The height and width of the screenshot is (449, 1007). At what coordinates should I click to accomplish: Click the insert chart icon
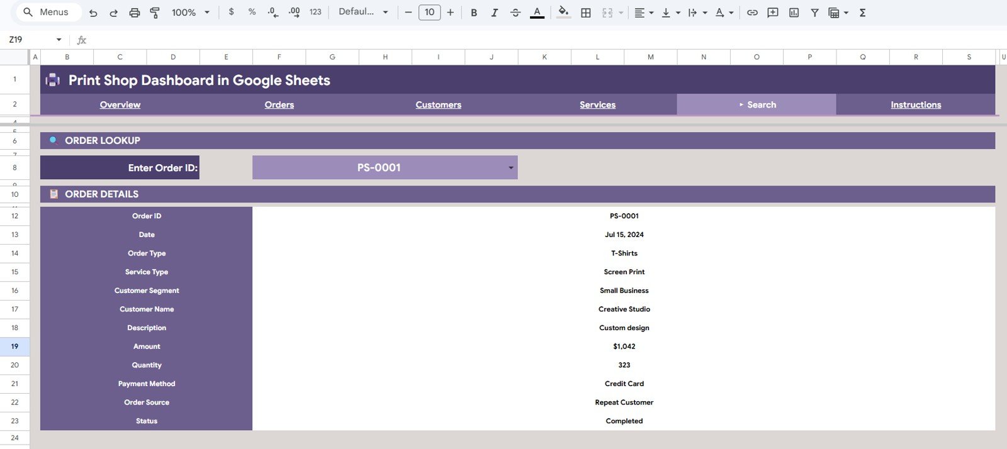click(x=794, y=13)
